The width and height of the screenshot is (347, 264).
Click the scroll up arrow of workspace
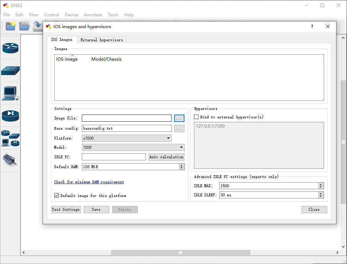pyautogui.click(x=343, y=38)
